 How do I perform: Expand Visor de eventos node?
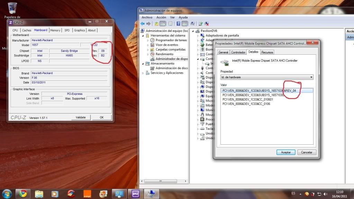tap(148, 45)
